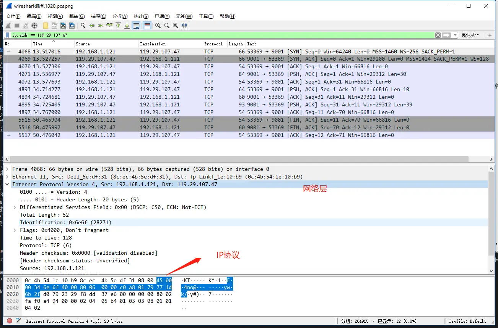Sort by the Protocol column header
498x328 pixels.
point(215,44)
